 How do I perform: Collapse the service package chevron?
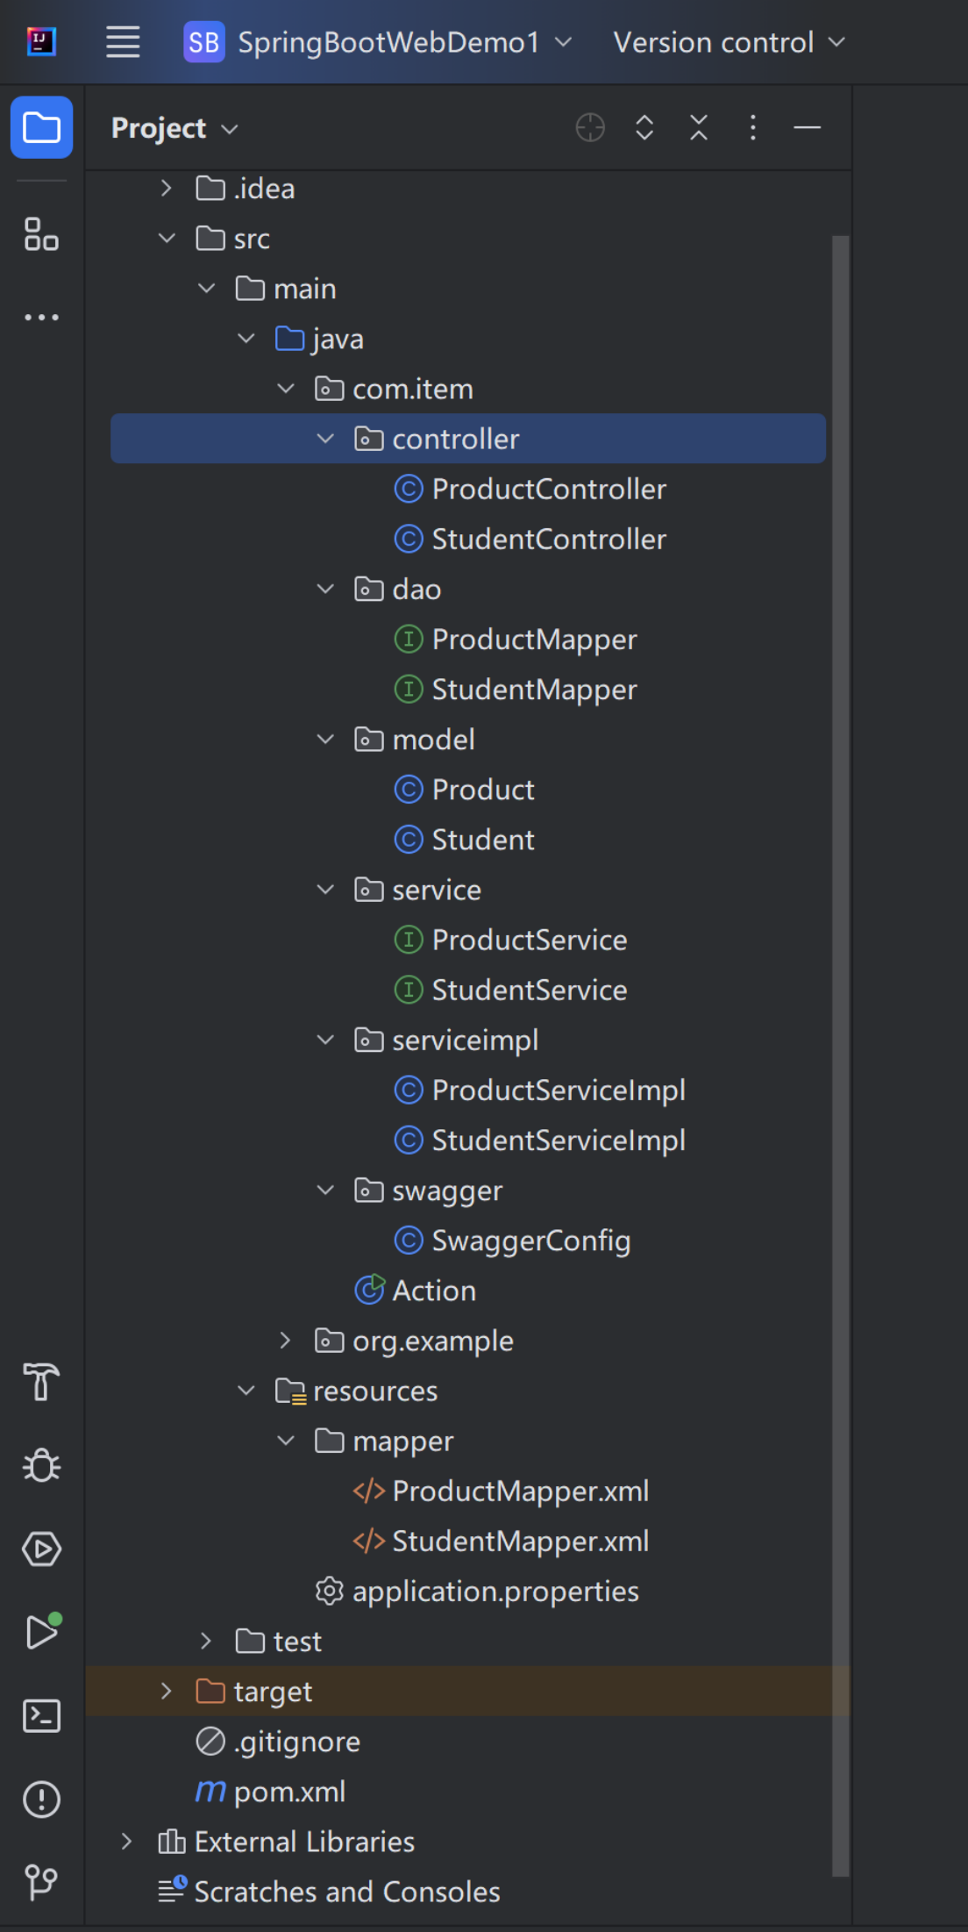click(x=325, y=889)
